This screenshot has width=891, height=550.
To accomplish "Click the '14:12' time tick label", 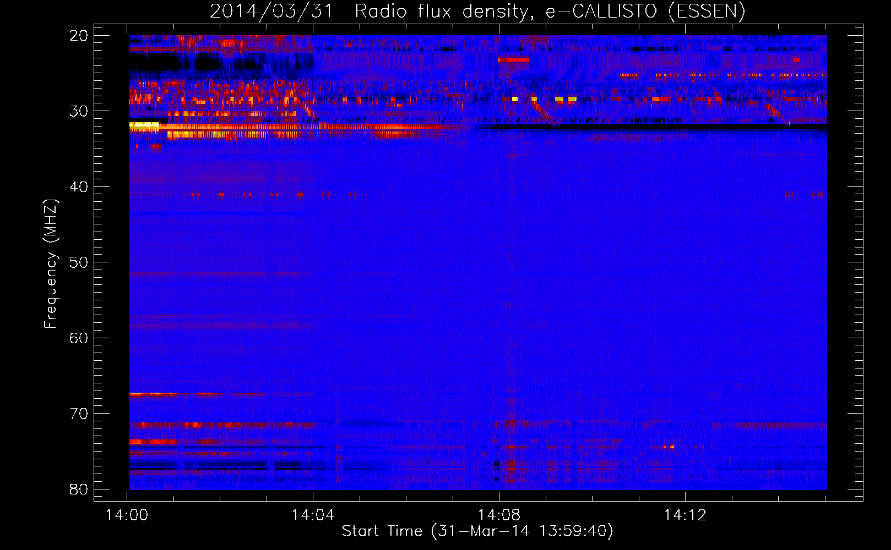I will tap(685, 515).
